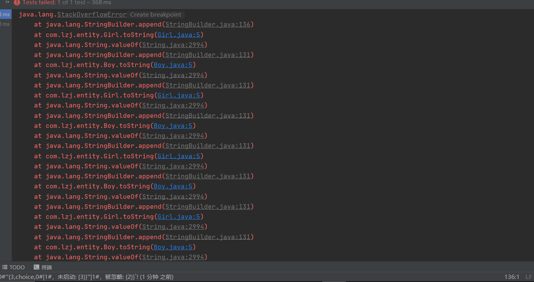534x282 pixels.
Task: Open the StackOverflowError exception link
Action: click(x=92, y=15)
